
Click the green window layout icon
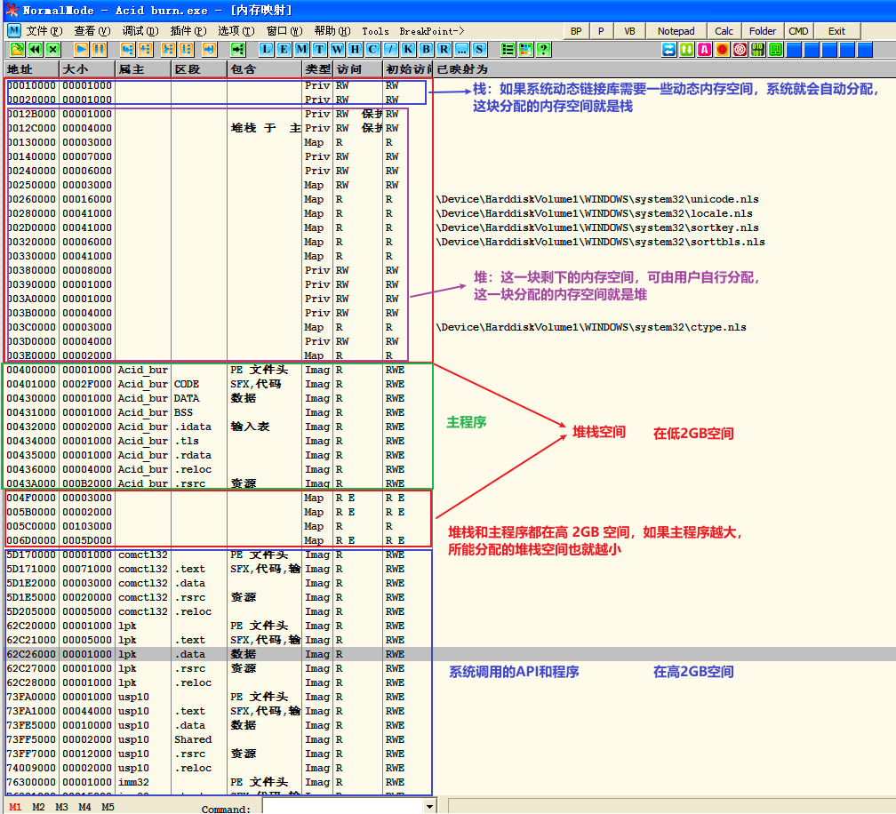(775, 50)
